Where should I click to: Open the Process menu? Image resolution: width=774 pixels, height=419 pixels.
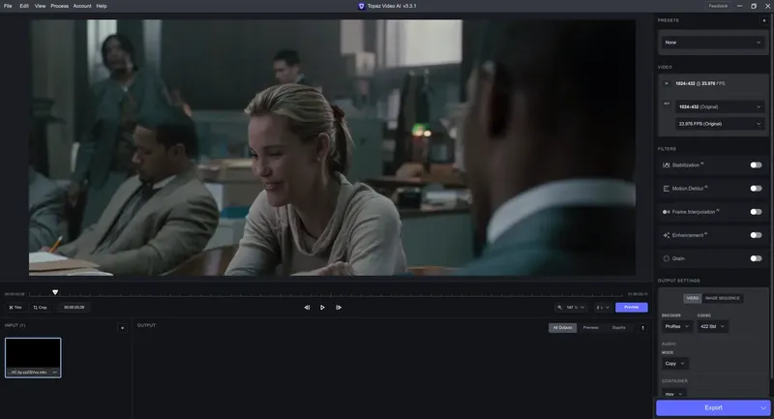(59, 6)
